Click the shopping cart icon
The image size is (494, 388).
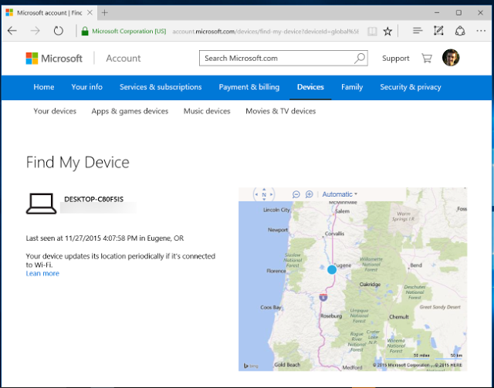click(427, 59)
